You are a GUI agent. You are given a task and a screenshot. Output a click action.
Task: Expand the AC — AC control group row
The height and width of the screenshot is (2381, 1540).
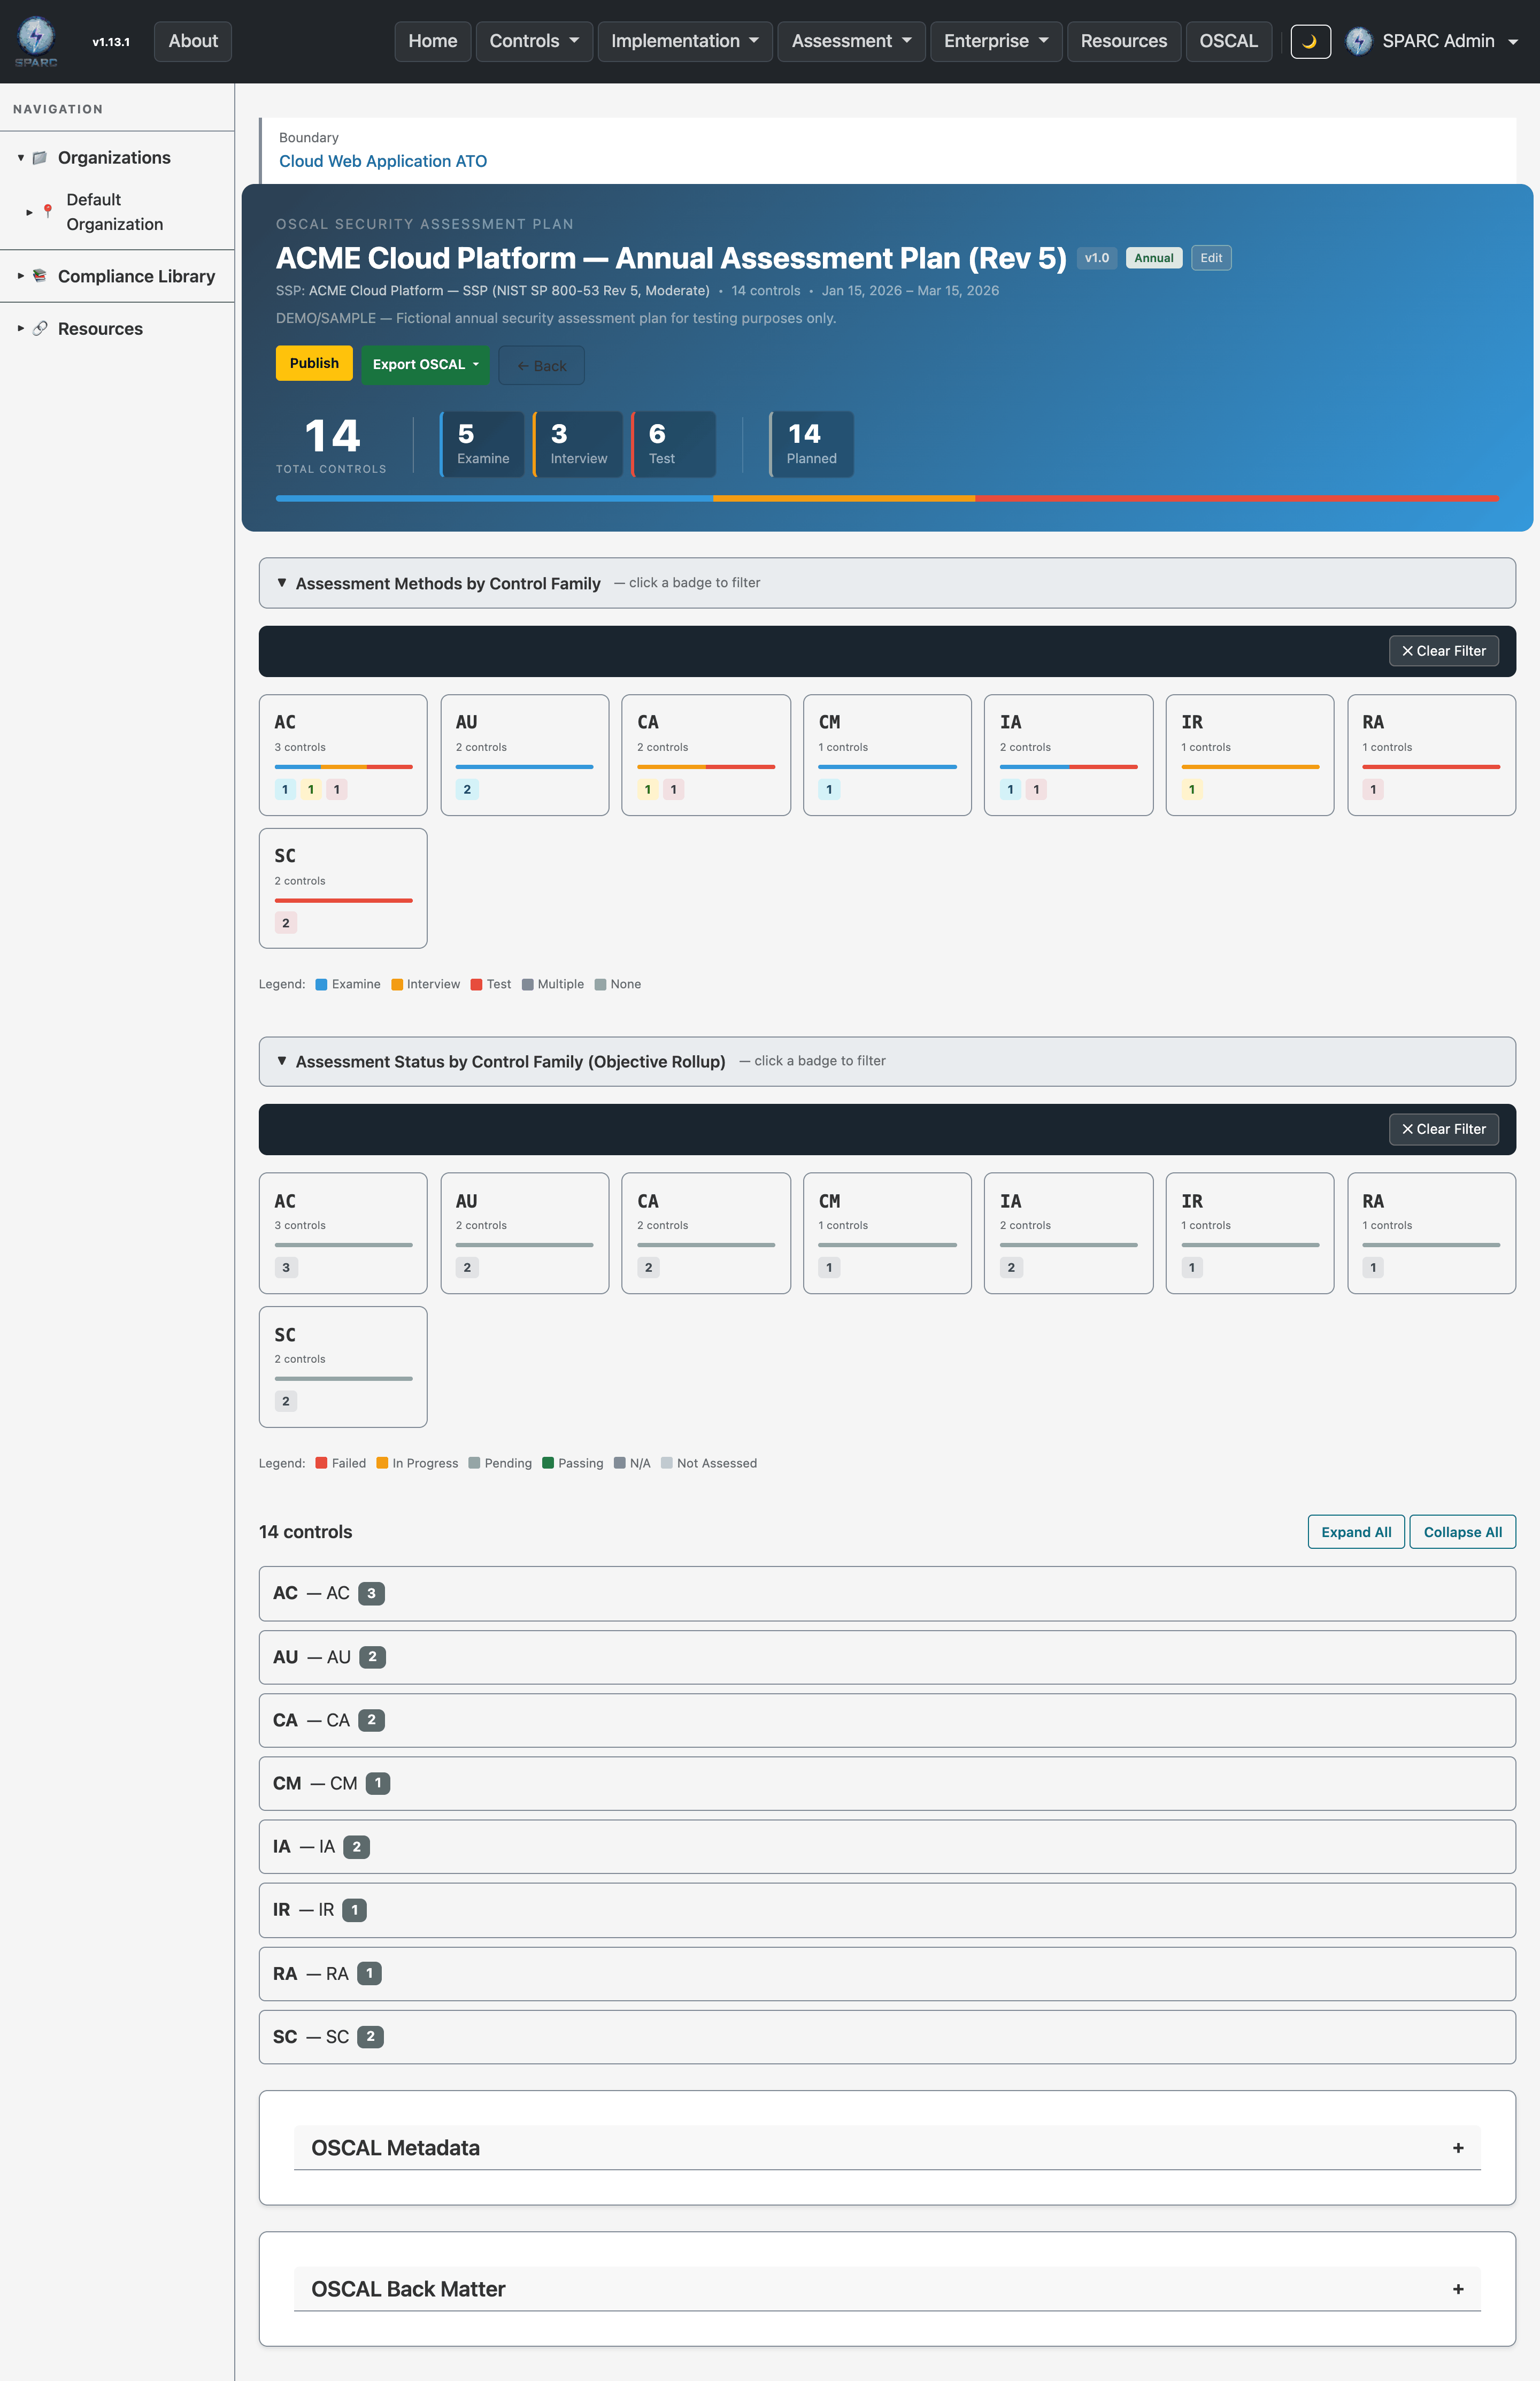click(x=887, y=1593)
